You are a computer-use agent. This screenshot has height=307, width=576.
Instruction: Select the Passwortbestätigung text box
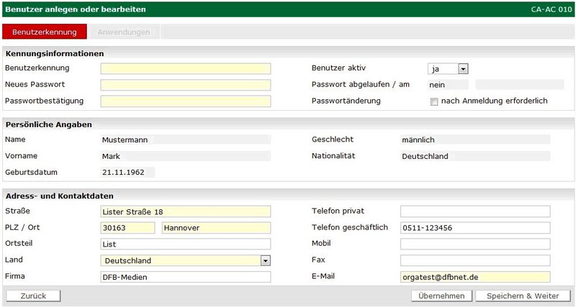[x=185, y=101]
